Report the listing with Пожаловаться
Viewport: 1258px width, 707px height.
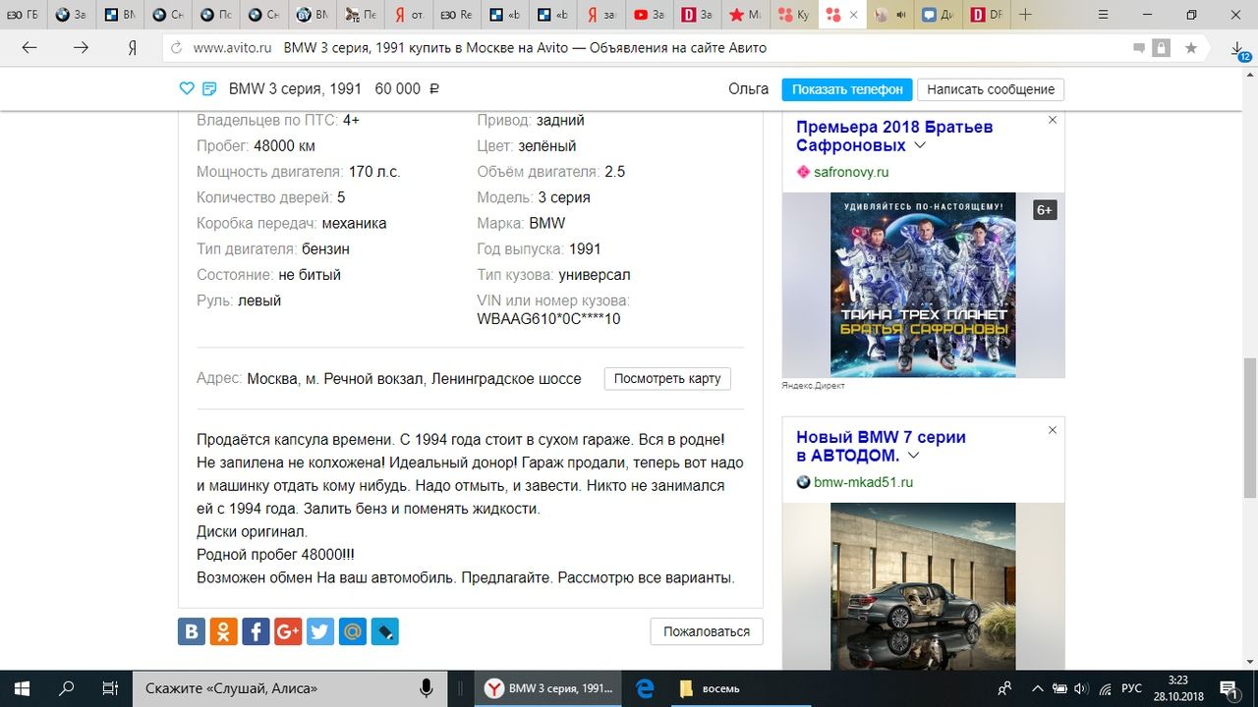click(707, 631)
